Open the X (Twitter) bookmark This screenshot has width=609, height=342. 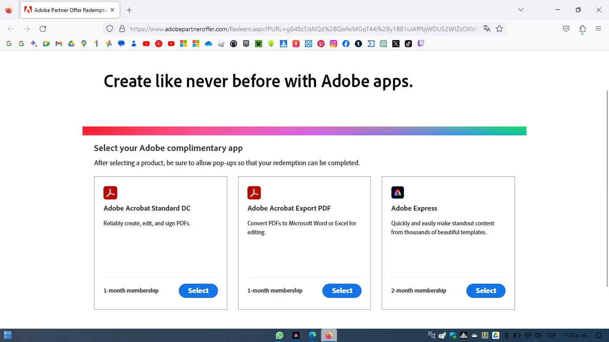(x=395, y=44)
